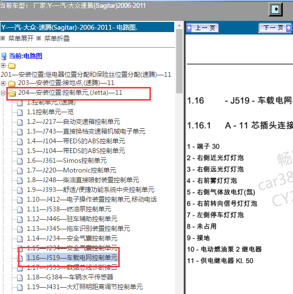Screen dimensions: 293x294
Task: Click the icon beside 菜单折叠
Action: pyautogui.click(x=38, y=38)
